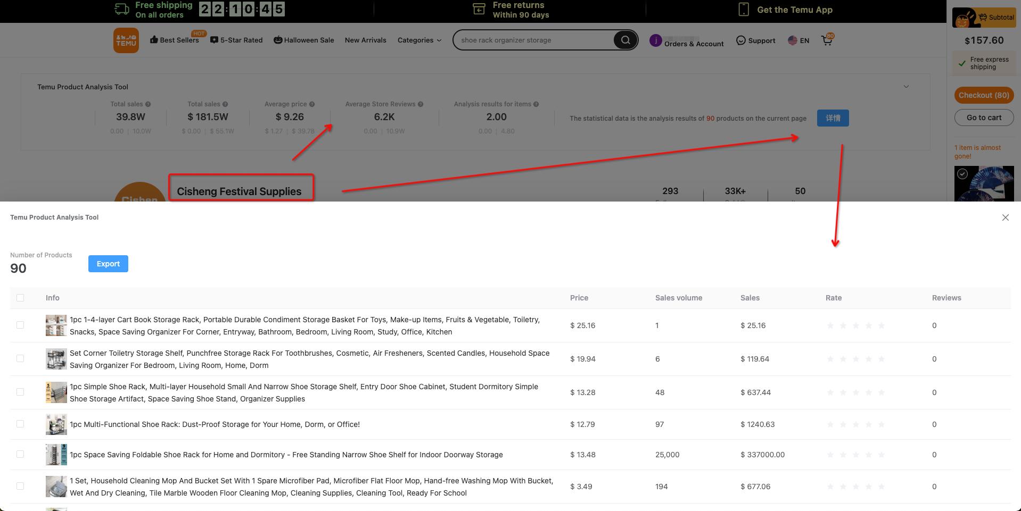Select the Foldable Shoe Rack row checkbox
Viewport: 1021px width, 511px height.
tap(20, 454)
